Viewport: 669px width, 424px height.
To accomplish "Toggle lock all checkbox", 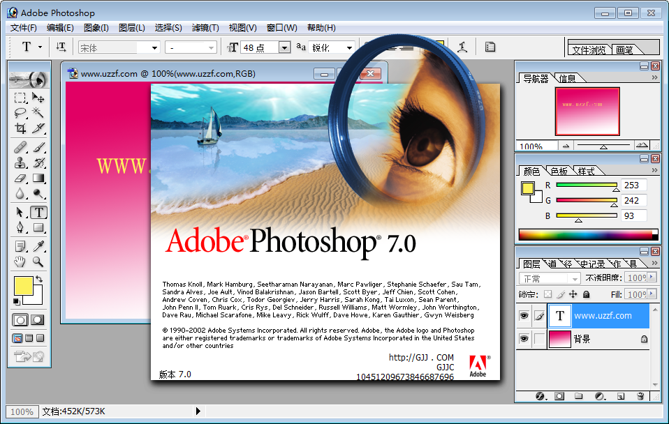I will tap(586, 294).
